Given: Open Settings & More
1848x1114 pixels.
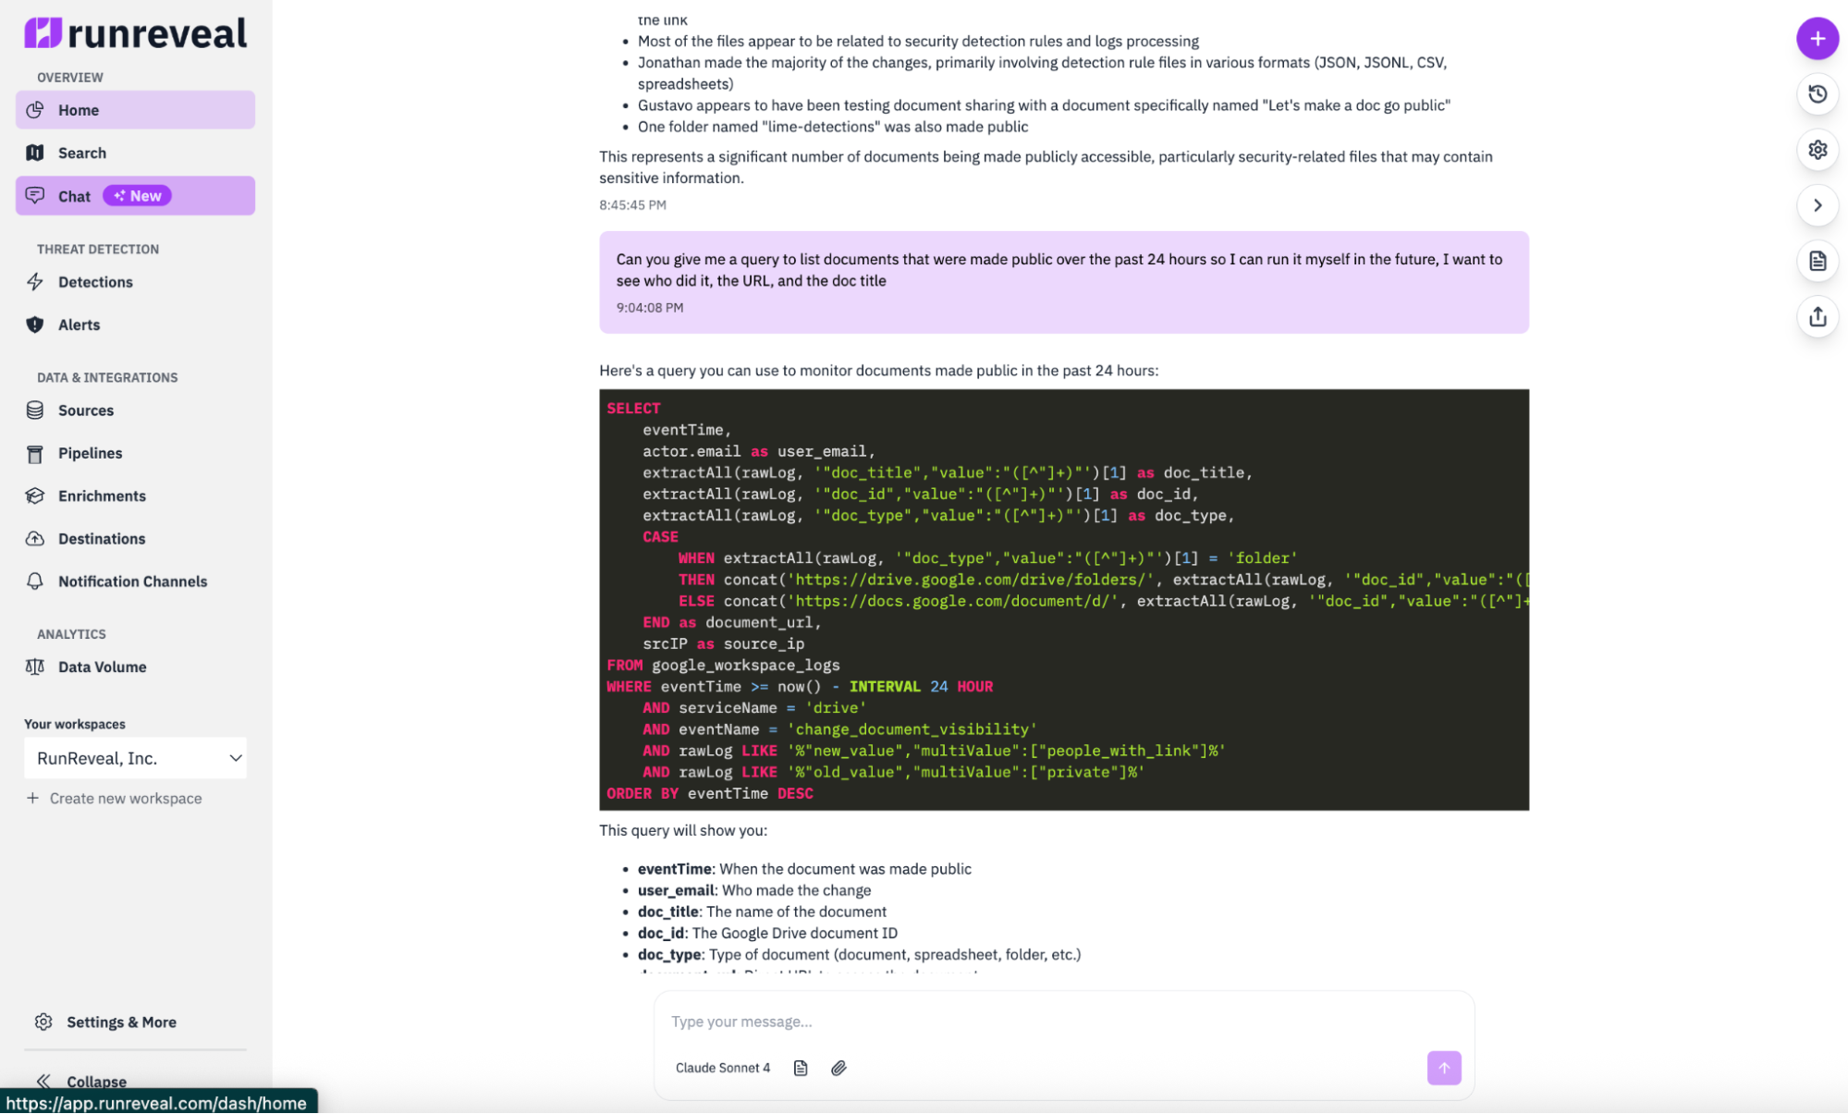Looking at the screenshot, I should pos(121,1022).
